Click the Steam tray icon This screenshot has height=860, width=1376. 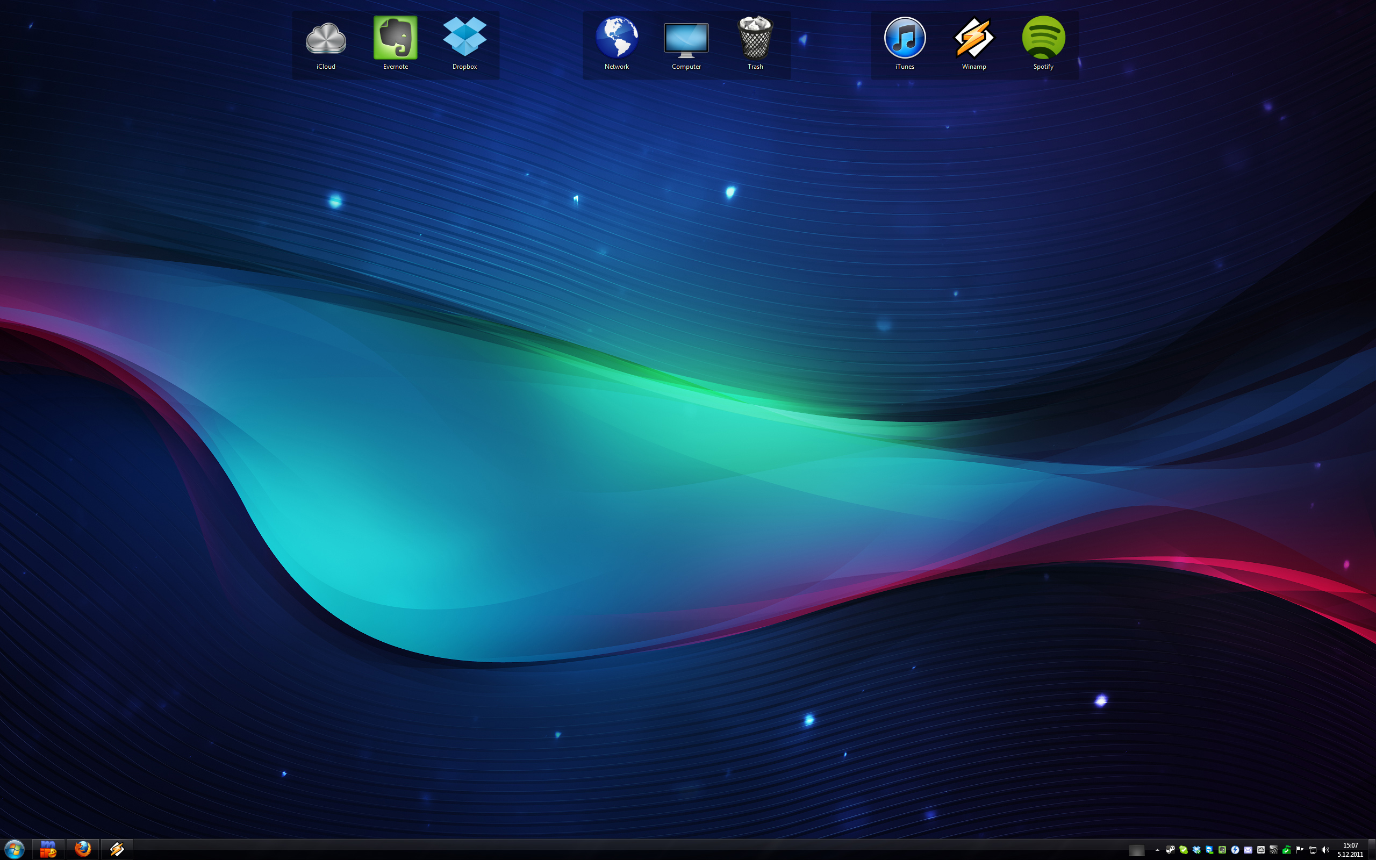tap(1171, 850)
